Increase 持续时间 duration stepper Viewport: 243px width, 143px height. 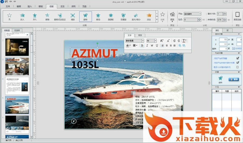click(x=225, y=19)
